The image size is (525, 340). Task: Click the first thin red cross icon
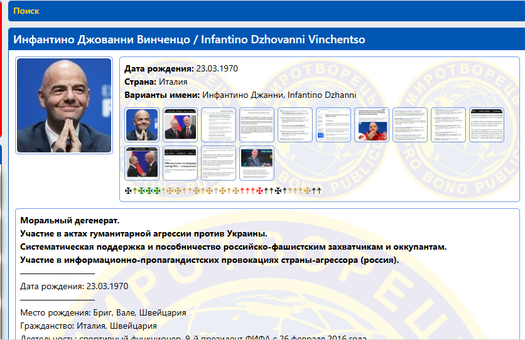tap(242, 191)
